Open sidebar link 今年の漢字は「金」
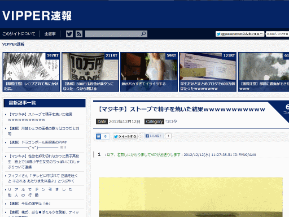This screenshot has width=289, height=217. 30,203
